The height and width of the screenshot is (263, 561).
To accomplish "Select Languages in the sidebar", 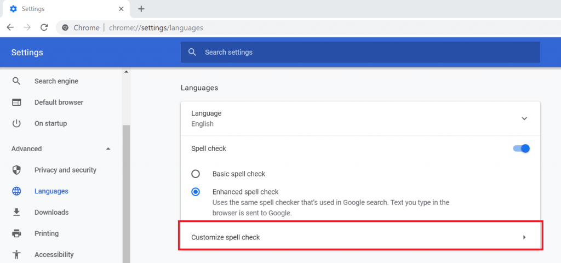I will [51, 191].
